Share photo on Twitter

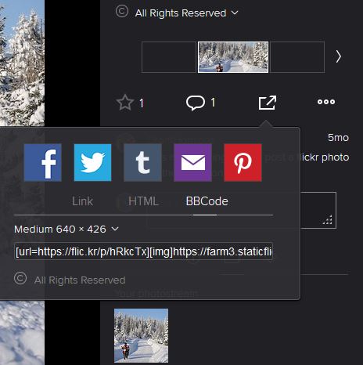pyautogui.click(x=92, y=162)
